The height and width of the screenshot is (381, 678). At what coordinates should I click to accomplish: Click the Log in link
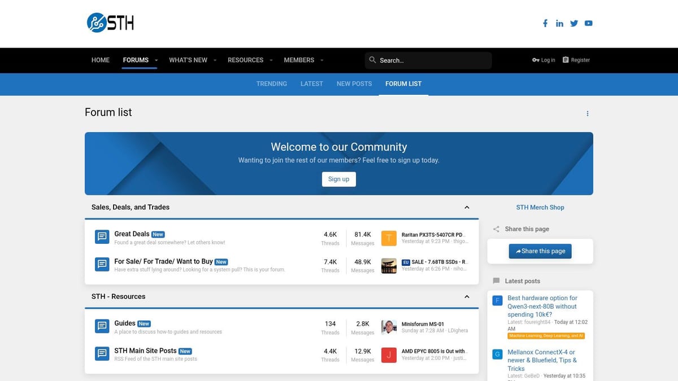click(544, 60)
